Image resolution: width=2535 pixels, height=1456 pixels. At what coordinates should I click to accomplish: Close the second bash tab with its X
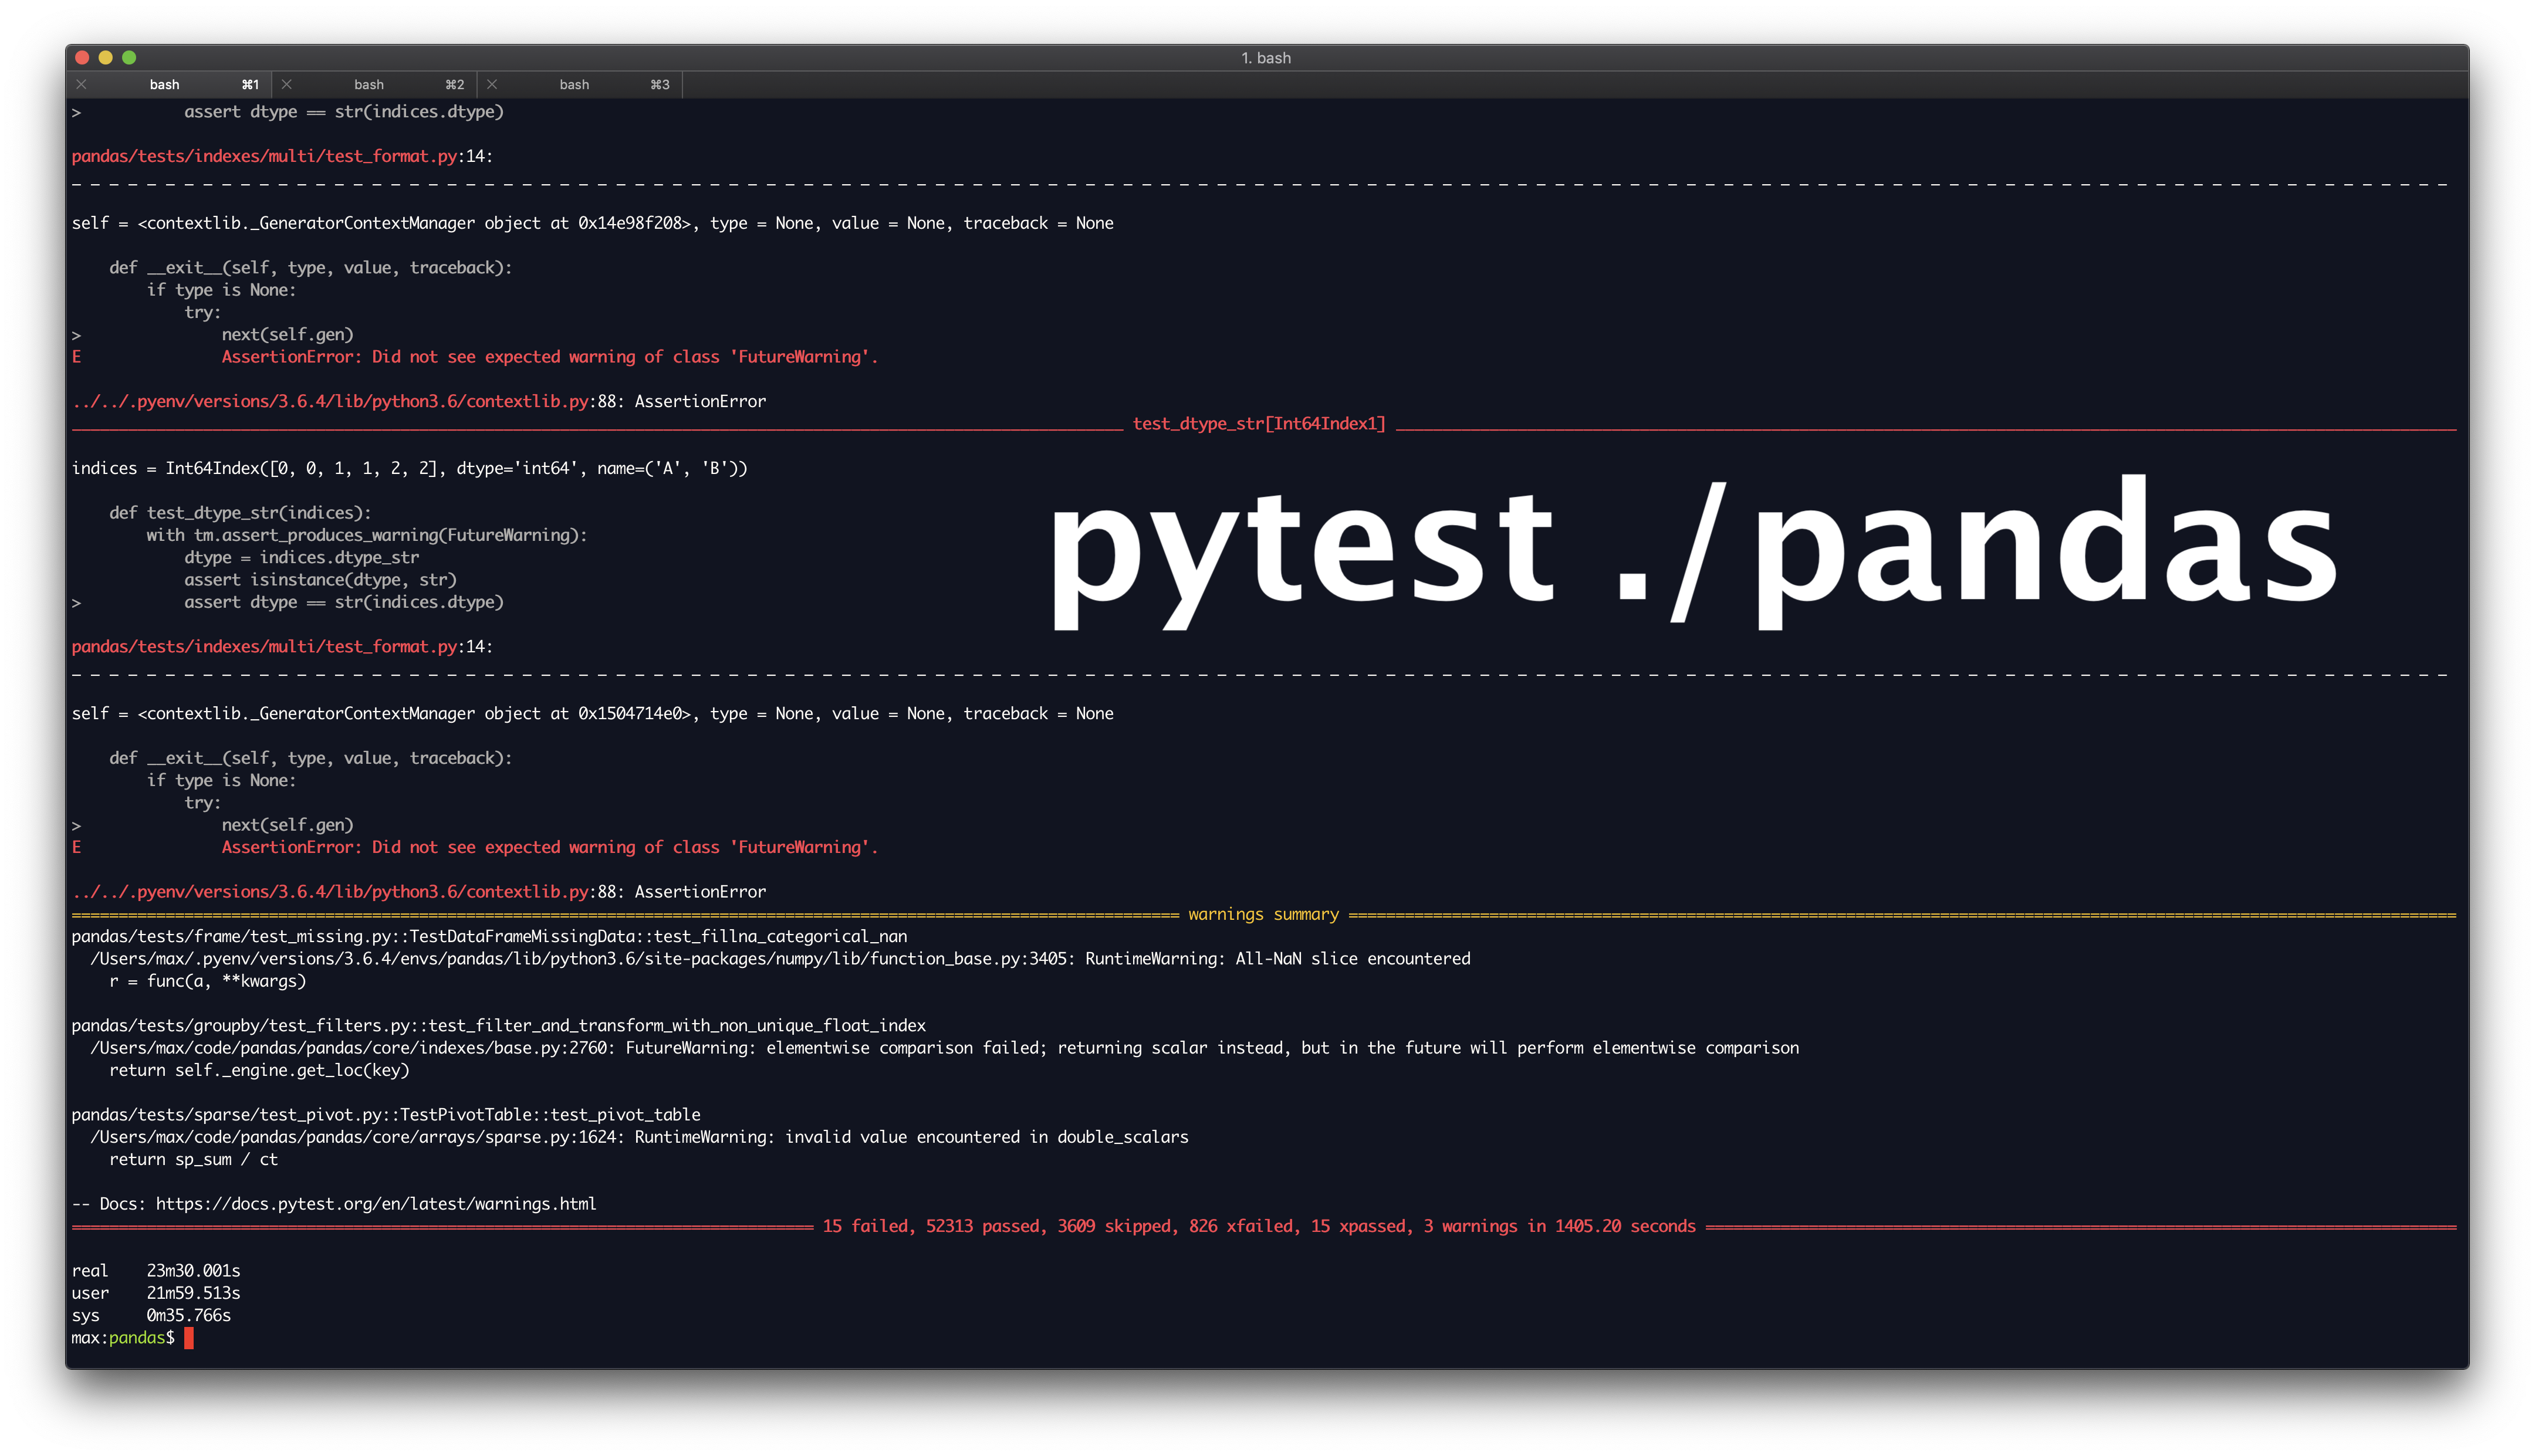pyautogui.click(x=287, y=85)
